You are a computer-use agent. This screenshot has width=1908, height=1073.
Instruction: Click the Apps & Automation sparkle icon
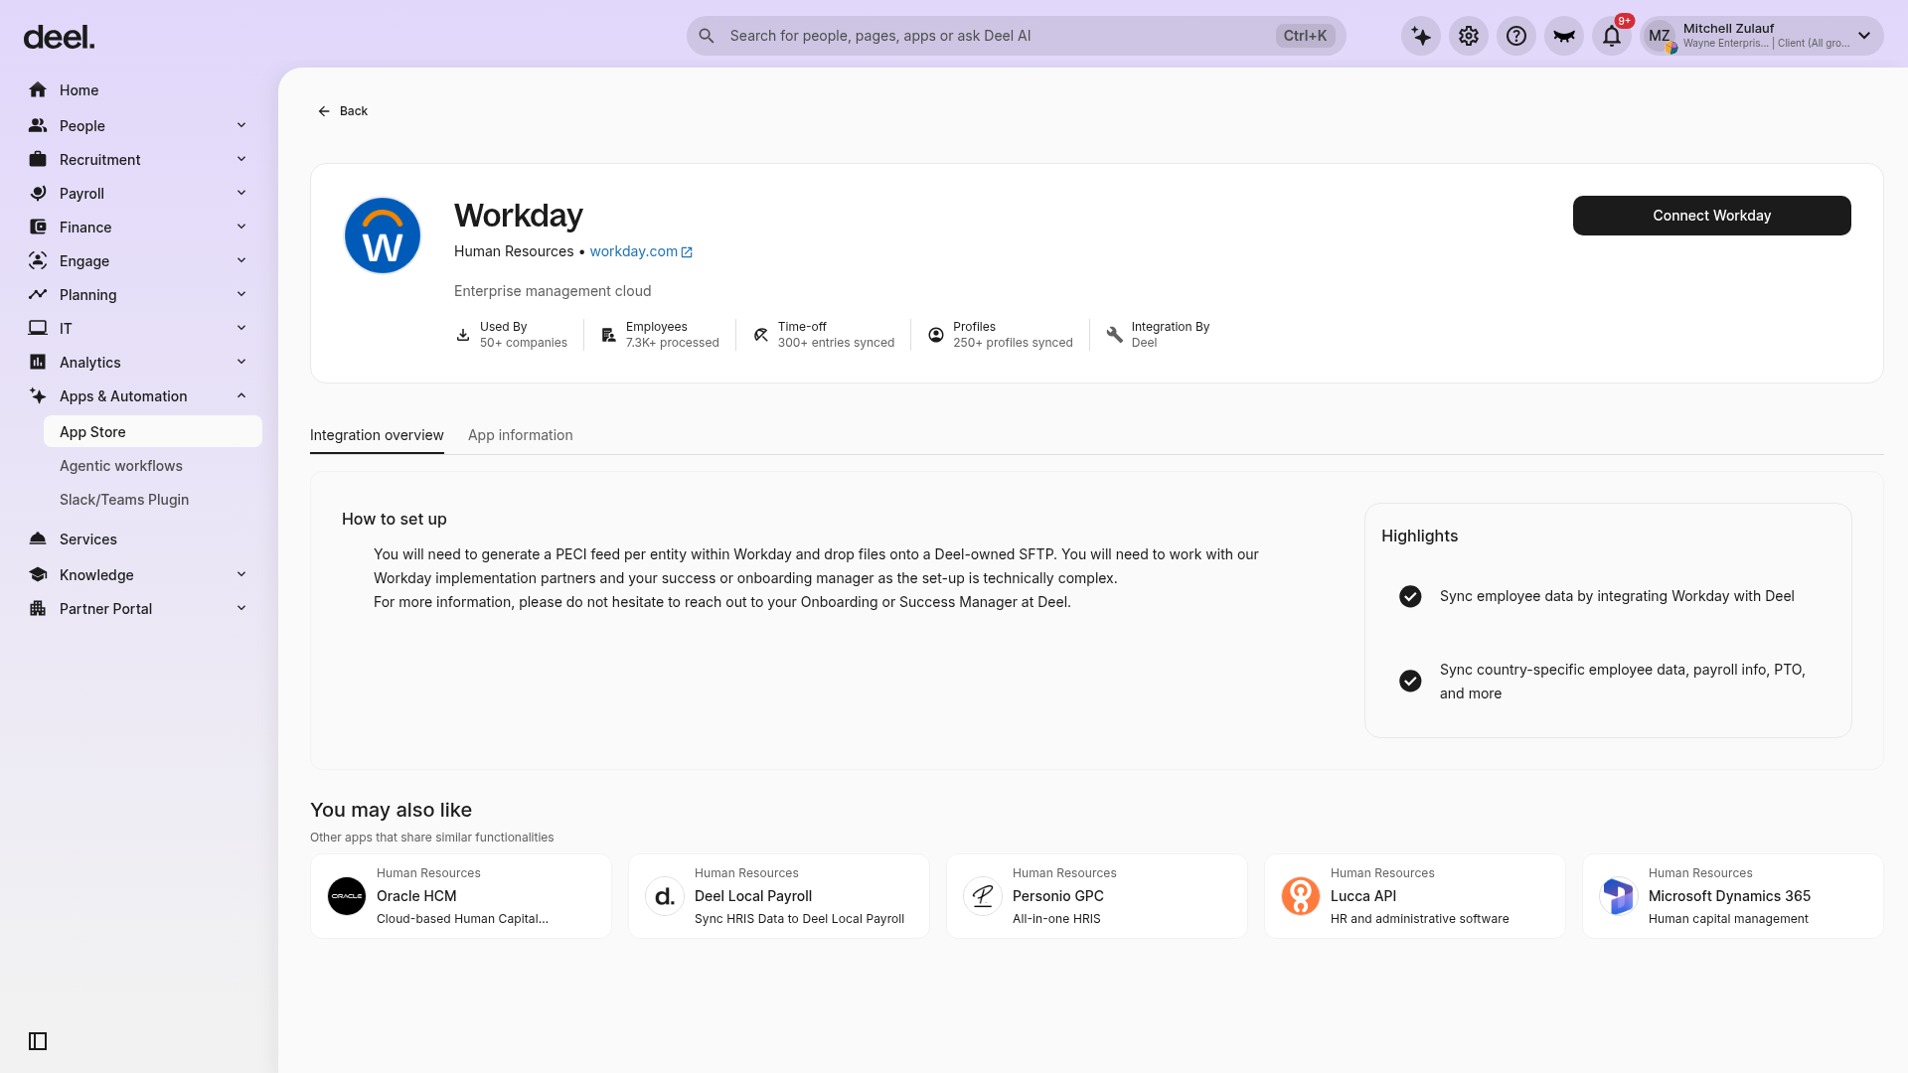tap(38, 396)
